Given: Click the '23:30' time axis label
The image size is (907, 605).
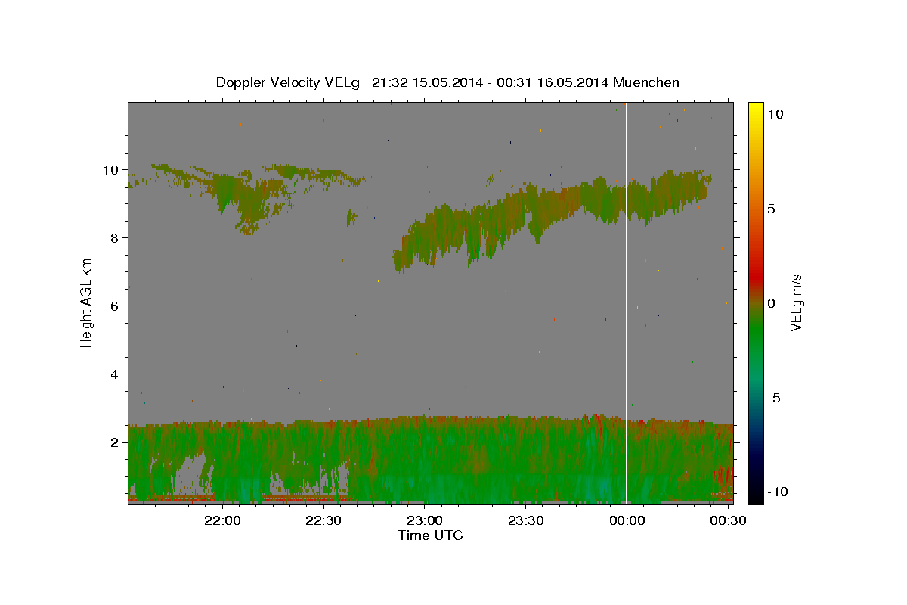Looking at the screenshot, I should click(x=525, y=520).
